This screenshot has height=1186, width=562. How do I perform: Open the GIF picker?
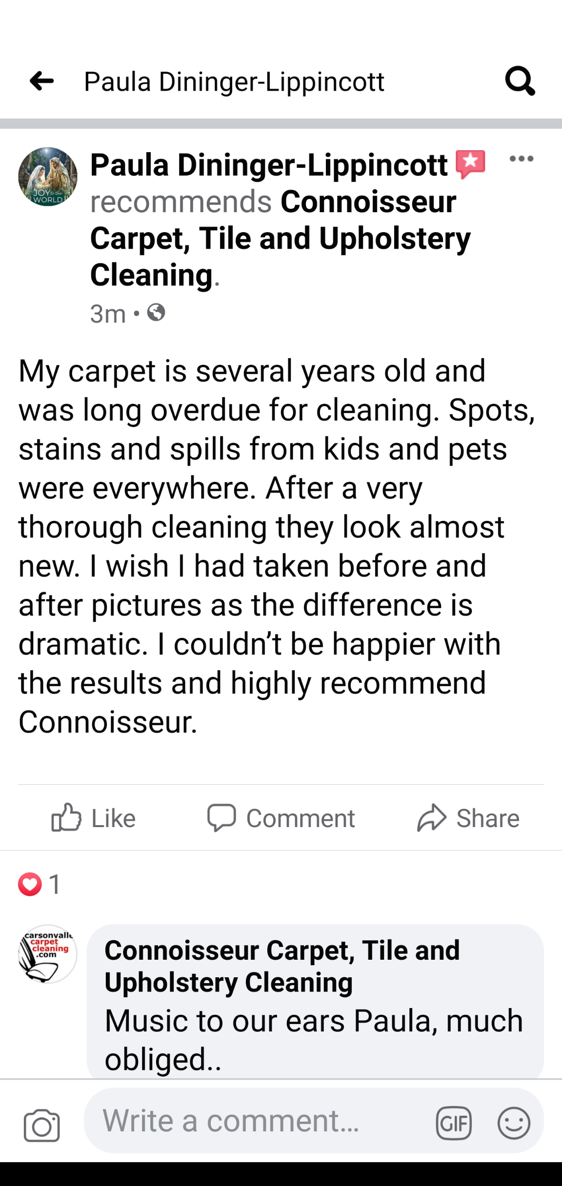(x=454, y=1123)
